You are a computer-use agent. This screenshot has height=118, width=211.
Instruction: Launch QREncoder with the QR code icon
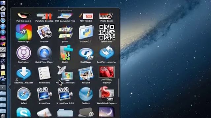tap(106, 32)
